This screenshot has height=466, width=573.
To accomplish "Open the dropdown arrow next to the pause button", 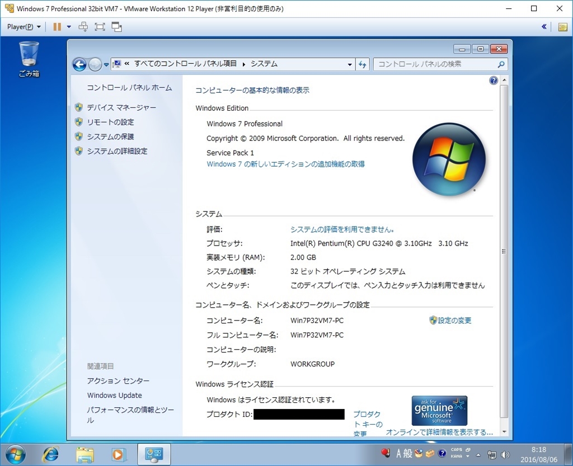I will pyautogui.click(x=69, y=27).
